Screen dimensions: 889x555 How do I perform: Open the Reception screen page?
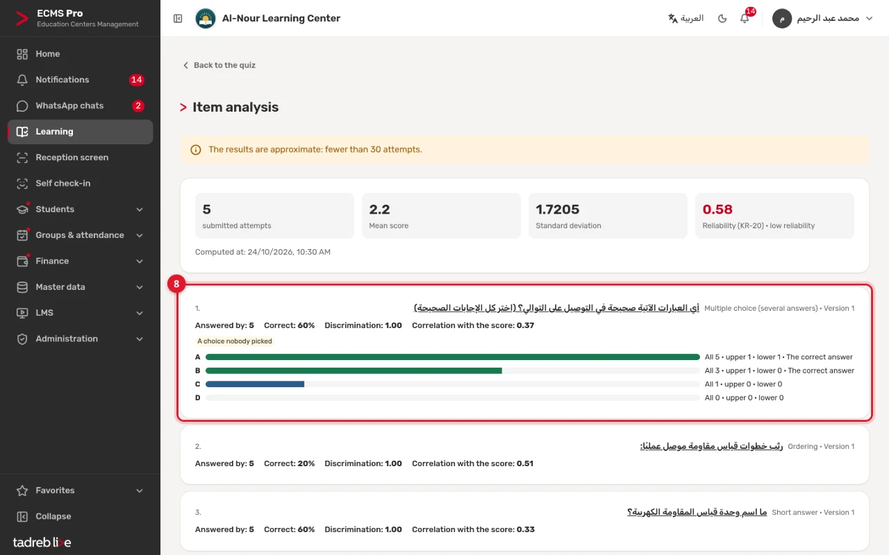80,157
